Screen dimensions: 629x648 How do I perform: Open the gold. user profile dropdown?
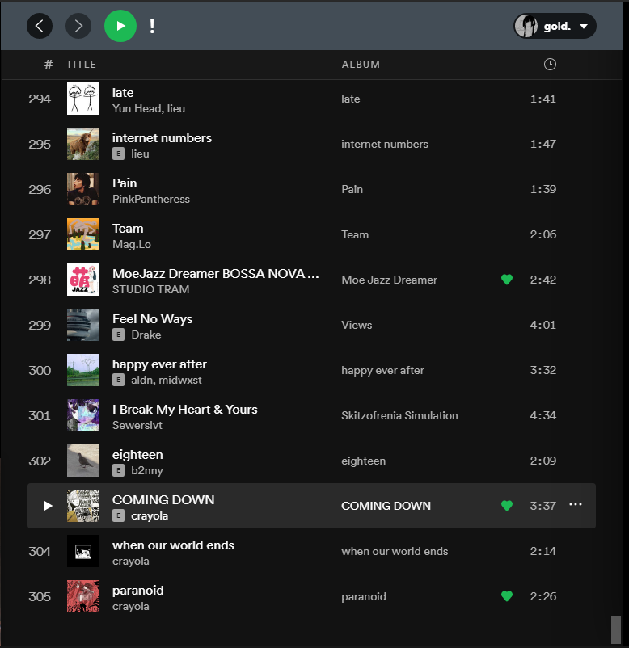pyautogui.click(x=555, y=26)
